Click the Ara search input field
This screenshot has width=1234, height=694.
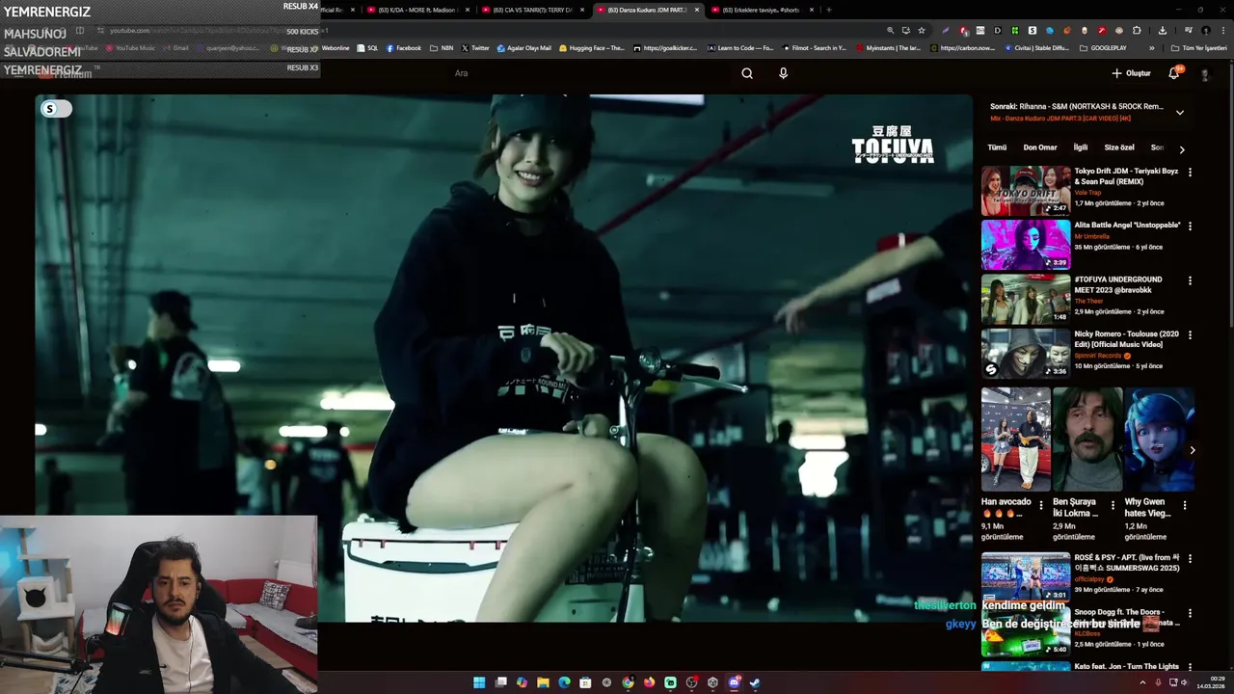click(x=588, y=73)
